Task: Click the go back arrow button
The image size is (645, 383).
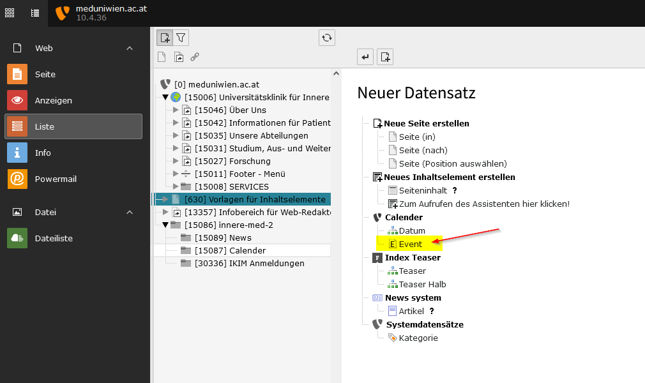Action: 365,57
